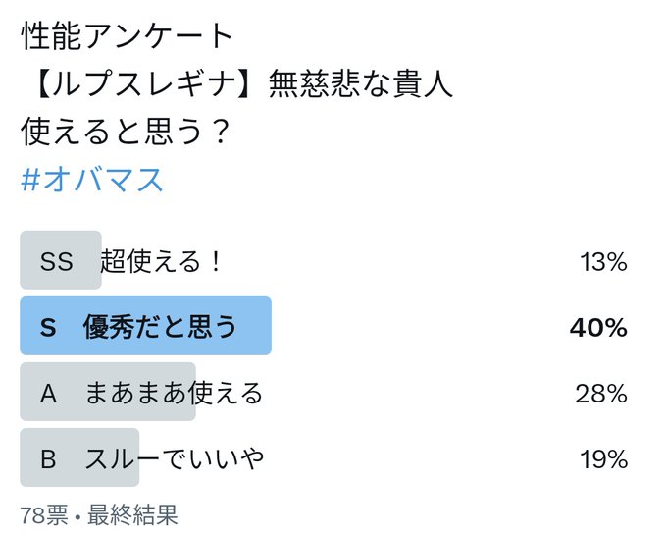Click the 19% result value
The image size is (666, 536).
click(603, 459)
